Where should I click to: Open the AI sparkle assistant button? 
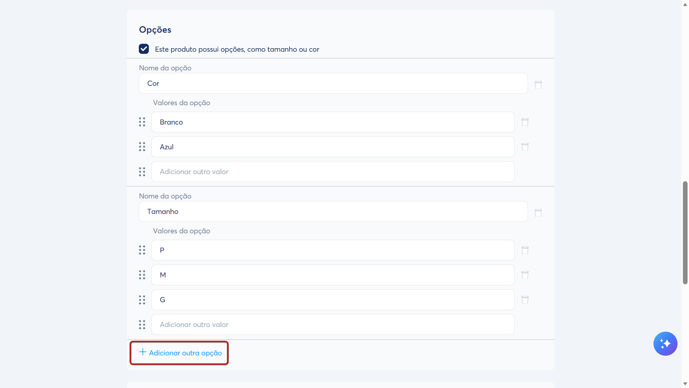(665, 343)
